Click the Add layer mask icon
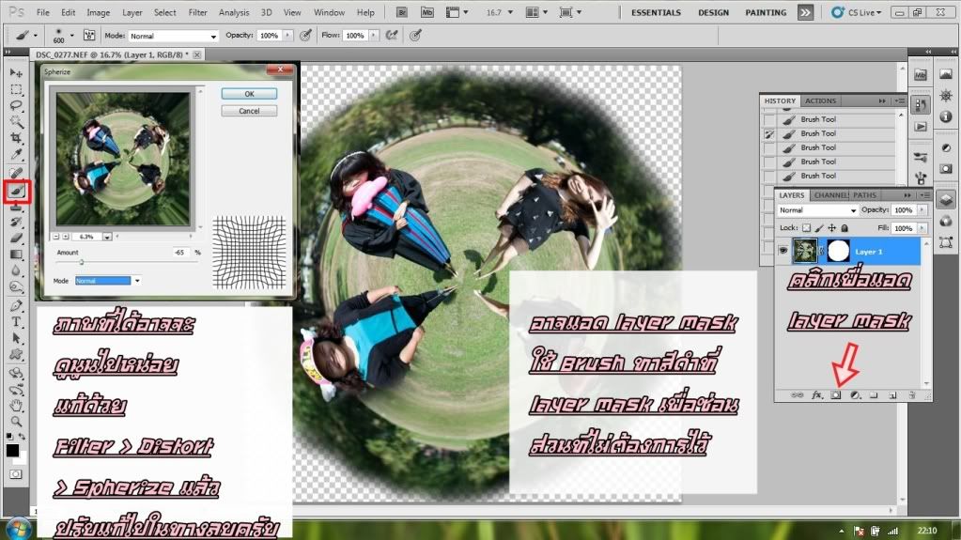This screenshot has width=961, height=540. [835, 395]
